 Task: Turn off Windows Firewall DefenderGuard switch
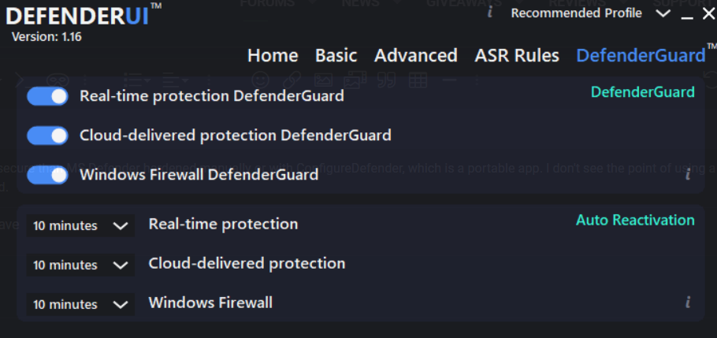click(x=48, y=175)
